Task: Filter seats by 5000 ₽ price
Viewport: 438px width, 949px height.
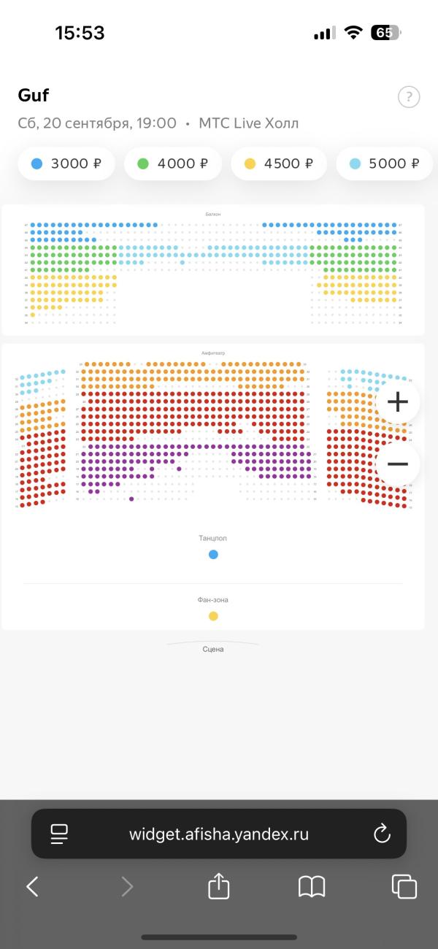Action: tap(385, 164)
